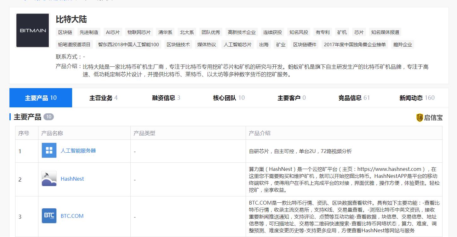Click the 启信宝 shield logo icon
The image size is (457, 237).
pyautogui.click(x=420, y=118)
